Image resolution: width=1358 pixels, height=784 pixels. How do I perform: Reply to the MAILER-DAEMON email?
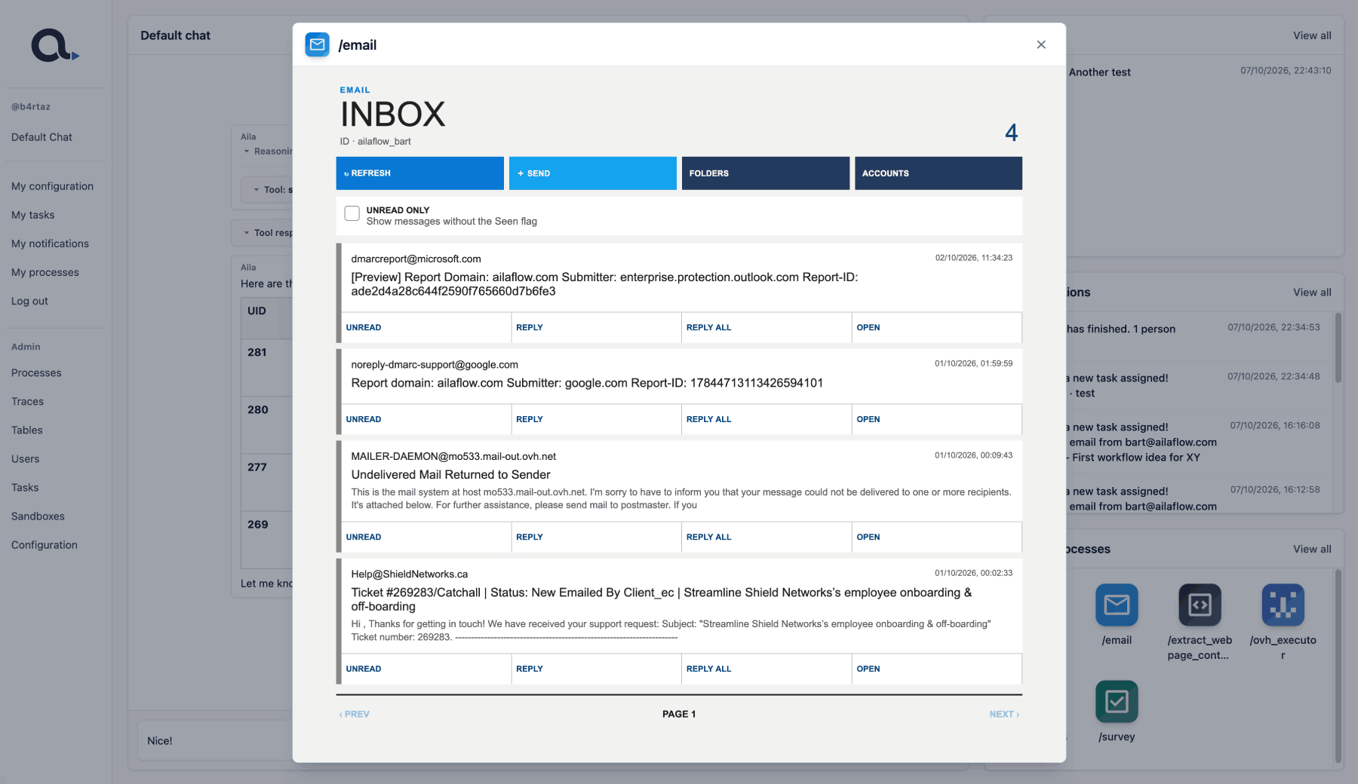(x=596, y=537)
